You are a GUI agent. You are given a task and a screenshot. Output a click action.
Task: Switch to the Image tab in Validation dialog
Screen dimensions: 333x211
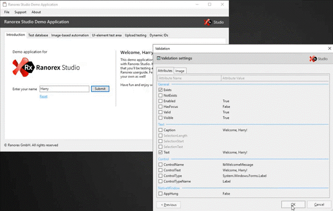click(180, 71)
